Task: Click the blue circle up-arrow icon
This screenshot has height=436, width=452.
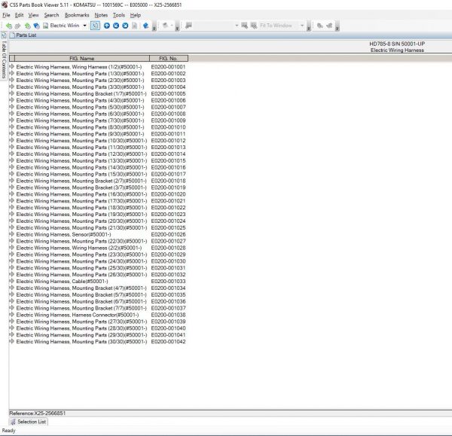Action: coord(107,26)
